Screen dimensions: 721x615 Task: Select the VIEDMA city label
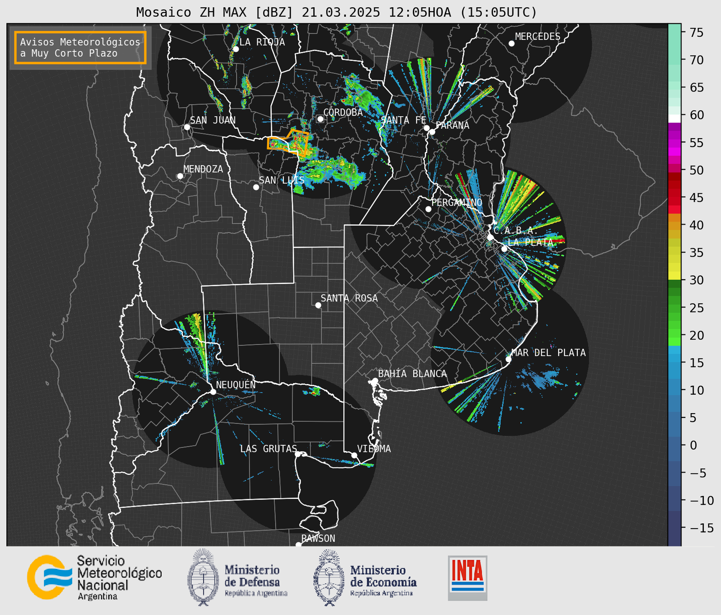coord(374,449)
